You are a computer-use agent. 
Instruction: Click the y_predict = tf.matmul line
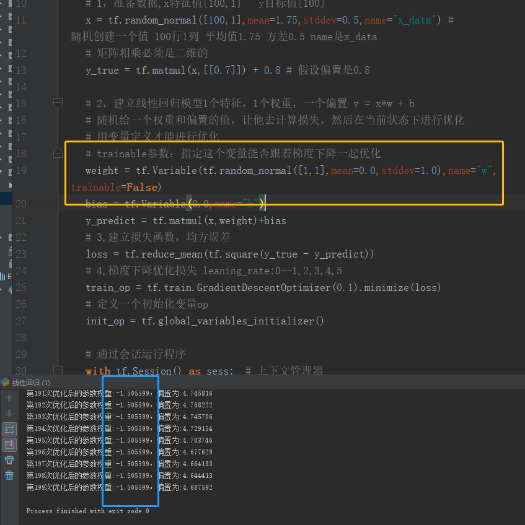coord(186,220)
